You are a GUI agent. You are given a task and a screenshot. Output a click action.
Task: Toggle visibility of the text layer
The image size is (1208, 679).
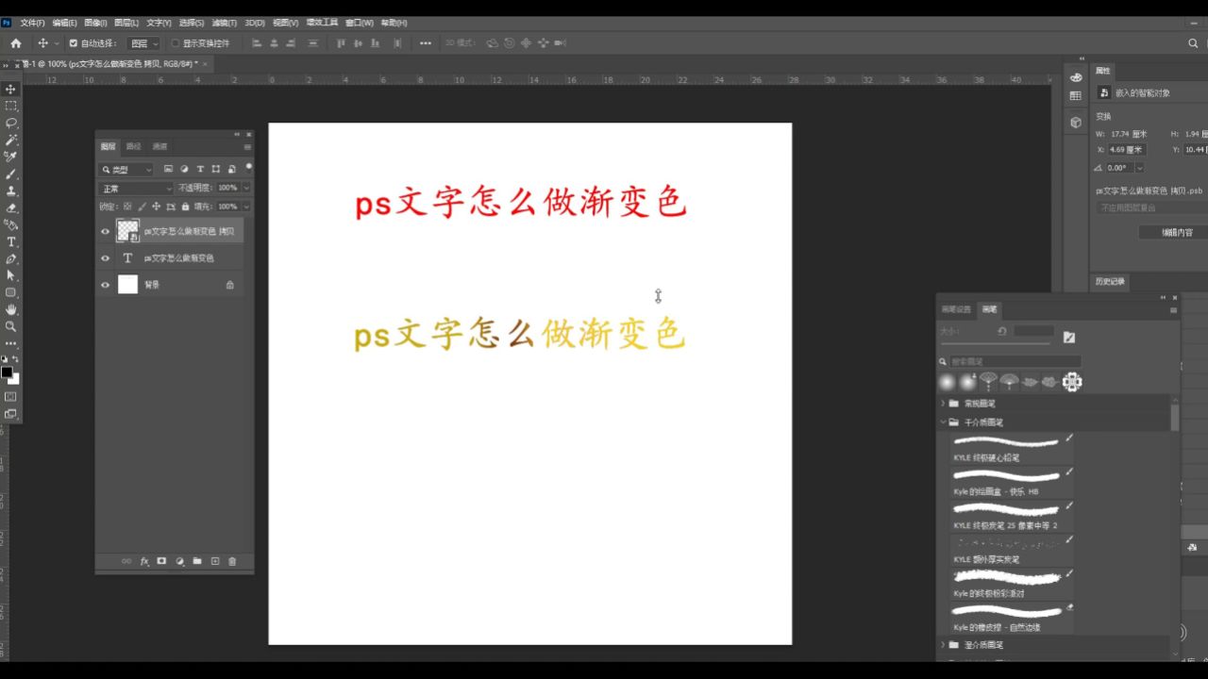[105, 257]
